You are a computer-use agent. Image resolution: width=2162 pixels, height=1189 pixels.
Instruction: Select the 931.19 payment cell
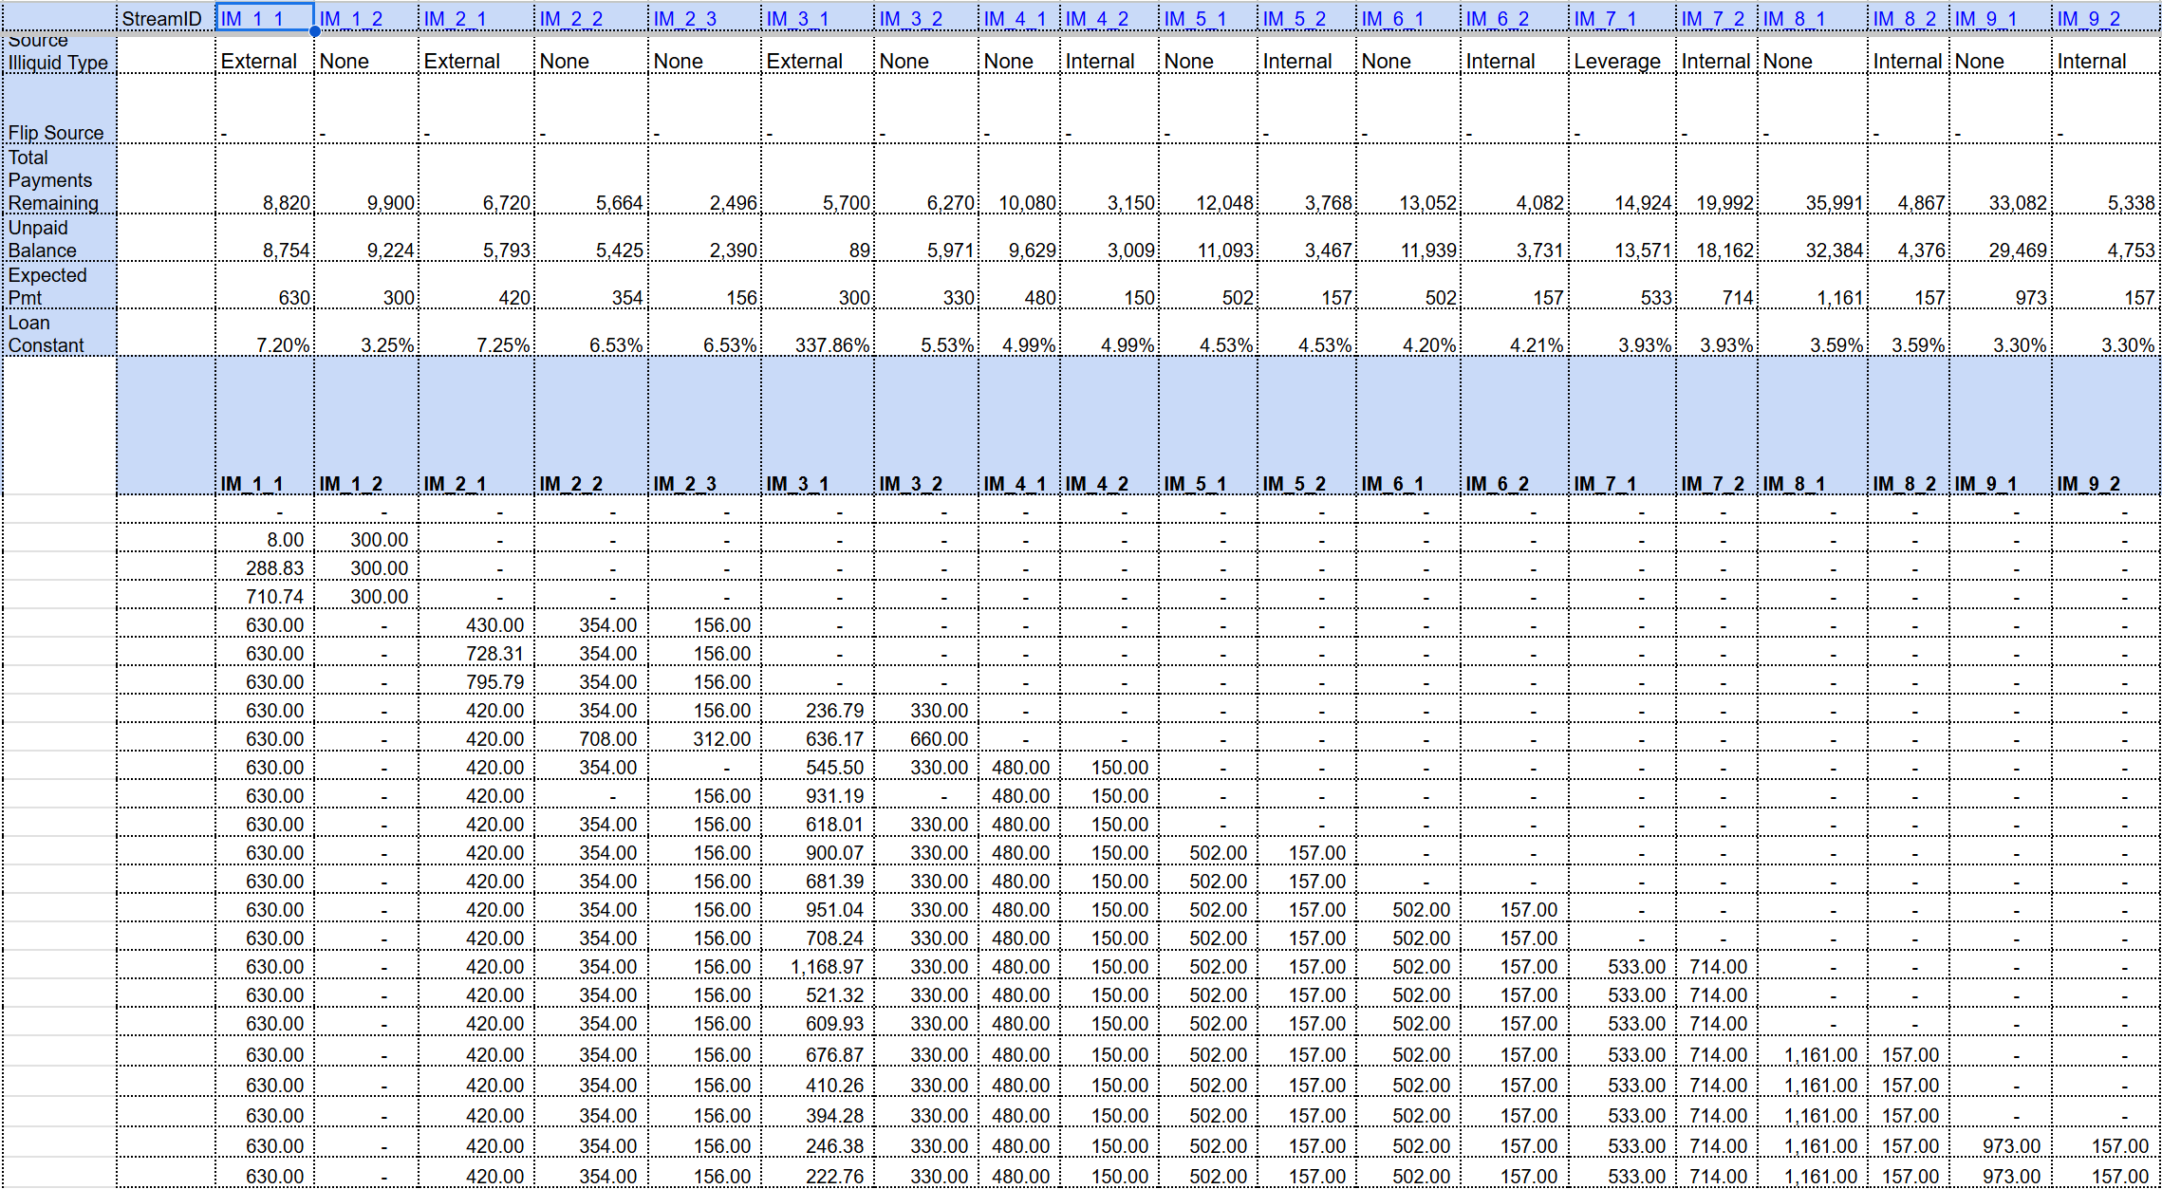tap(834, 796)
